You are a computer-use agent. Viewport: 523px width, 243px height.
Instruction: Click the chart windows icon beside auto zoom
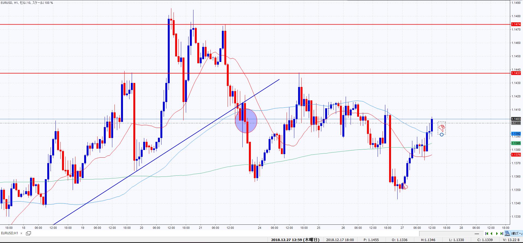507,233
